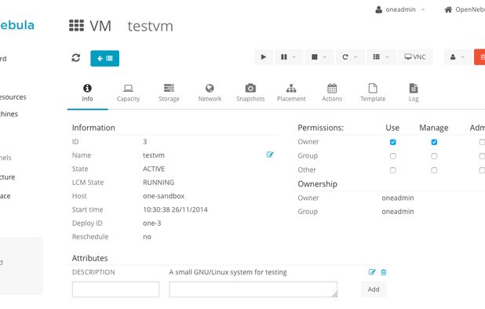Viewport: 485px width, 309px height.
Task: Open the Actions tab
Action: pyautogui.click(x=332, y=93)
